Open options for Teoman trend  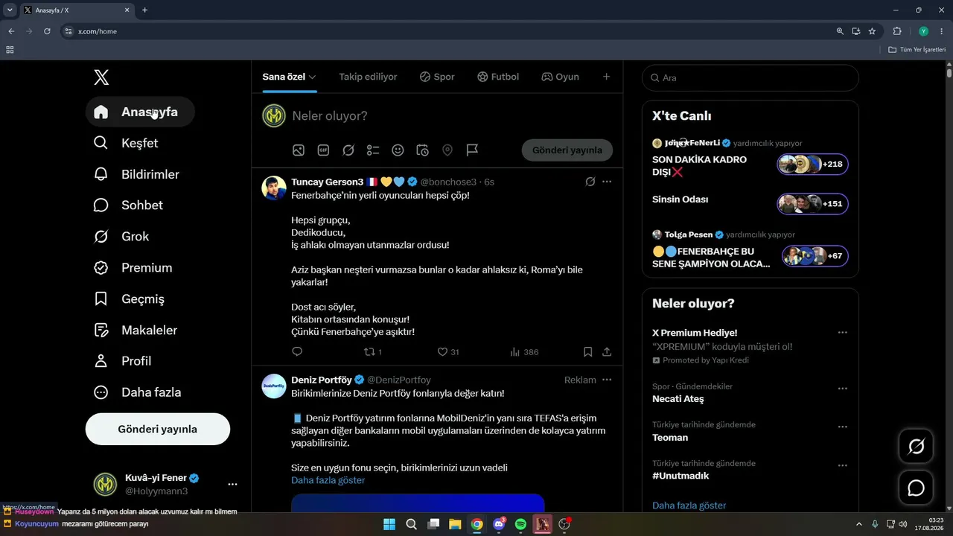point(843,427)
